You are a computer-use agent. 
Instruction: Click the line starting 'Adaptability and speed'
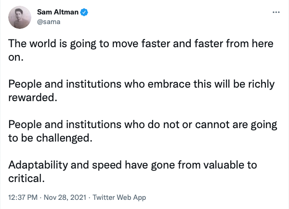132,165
